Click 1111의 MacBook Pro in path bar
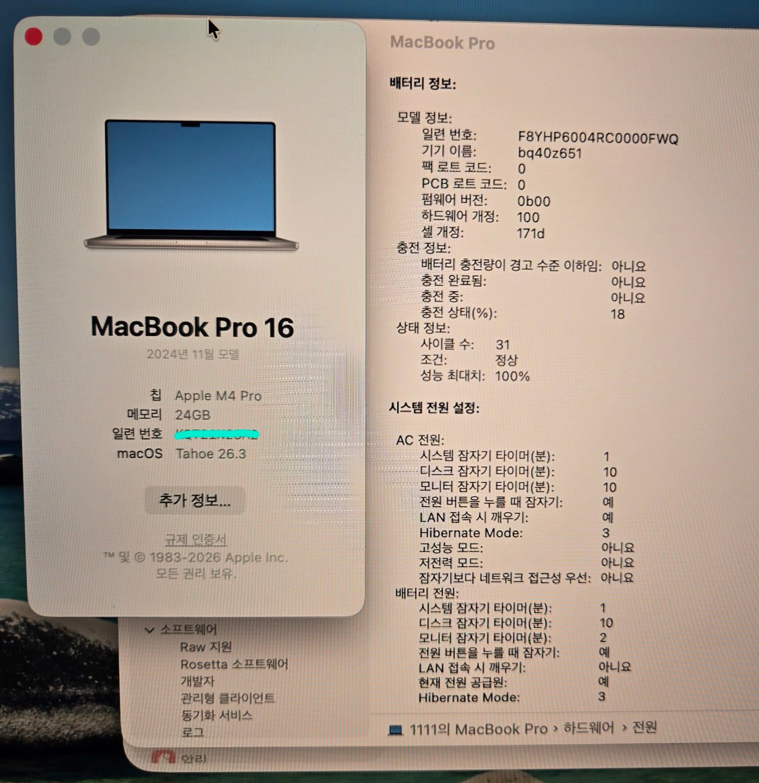Screen dimensions: 759x783 (x=478, y=729)
